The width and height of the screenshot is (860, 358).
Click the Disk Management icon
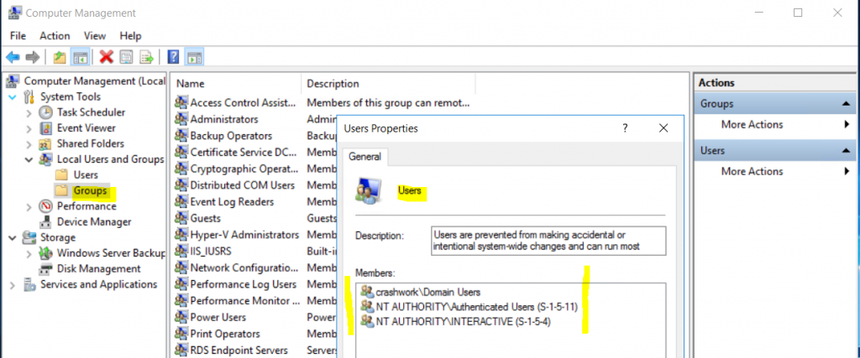[47, 269]
